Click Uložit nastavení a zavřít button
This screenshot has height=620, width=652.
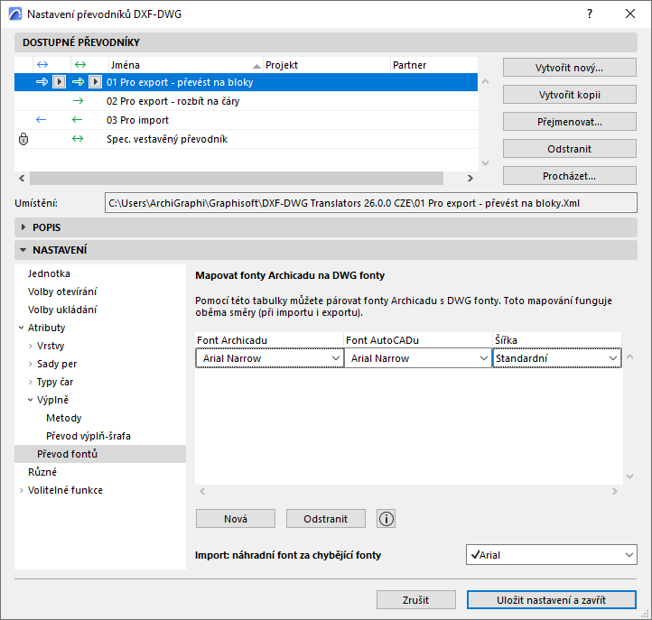pos(552,600)
